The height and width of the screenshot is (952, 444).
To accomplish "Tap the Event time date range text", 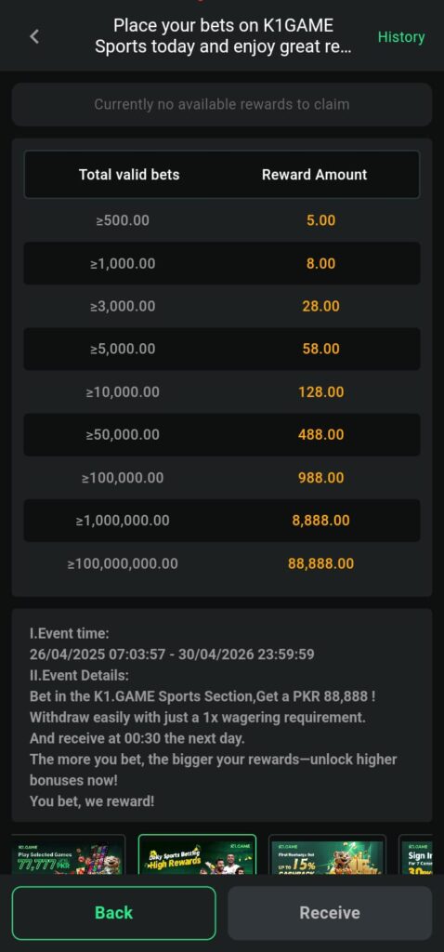I will pyautogui.click(x=172, y=654).
